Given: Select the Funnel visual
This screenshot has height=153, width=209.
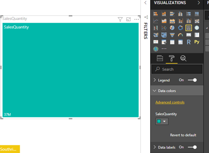Looking at the screenshot, I should (172, 35).
